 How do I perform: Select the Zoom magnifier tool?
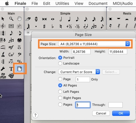click(x=11, y=19)
